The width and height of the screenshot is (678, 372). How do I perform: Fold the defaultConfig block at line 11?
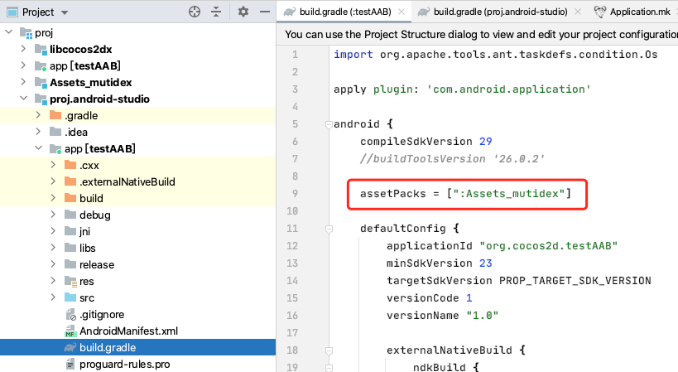(329, 229)
